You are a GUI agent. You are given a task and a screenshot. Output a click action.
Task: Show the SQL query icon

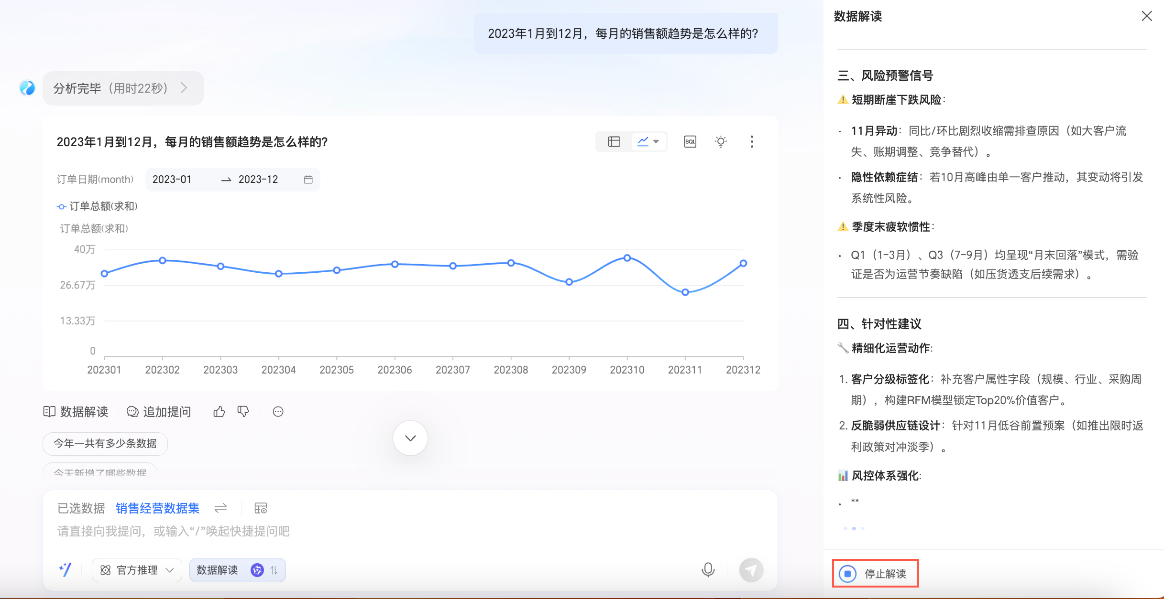[x=690, y=141]
